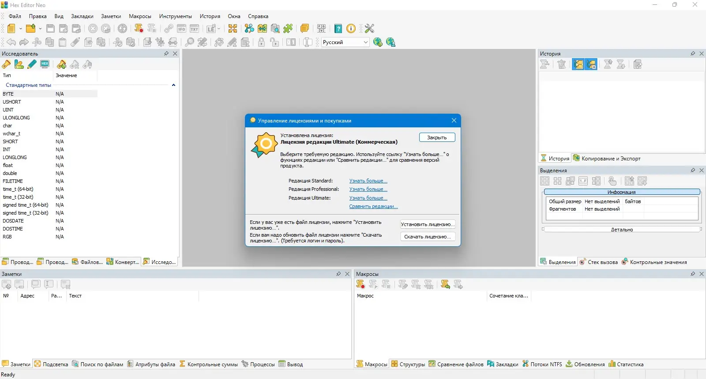The image size is (706, 379).
Task: Open settings wrench and screwdriver icon
Action: tap(370, 29)
